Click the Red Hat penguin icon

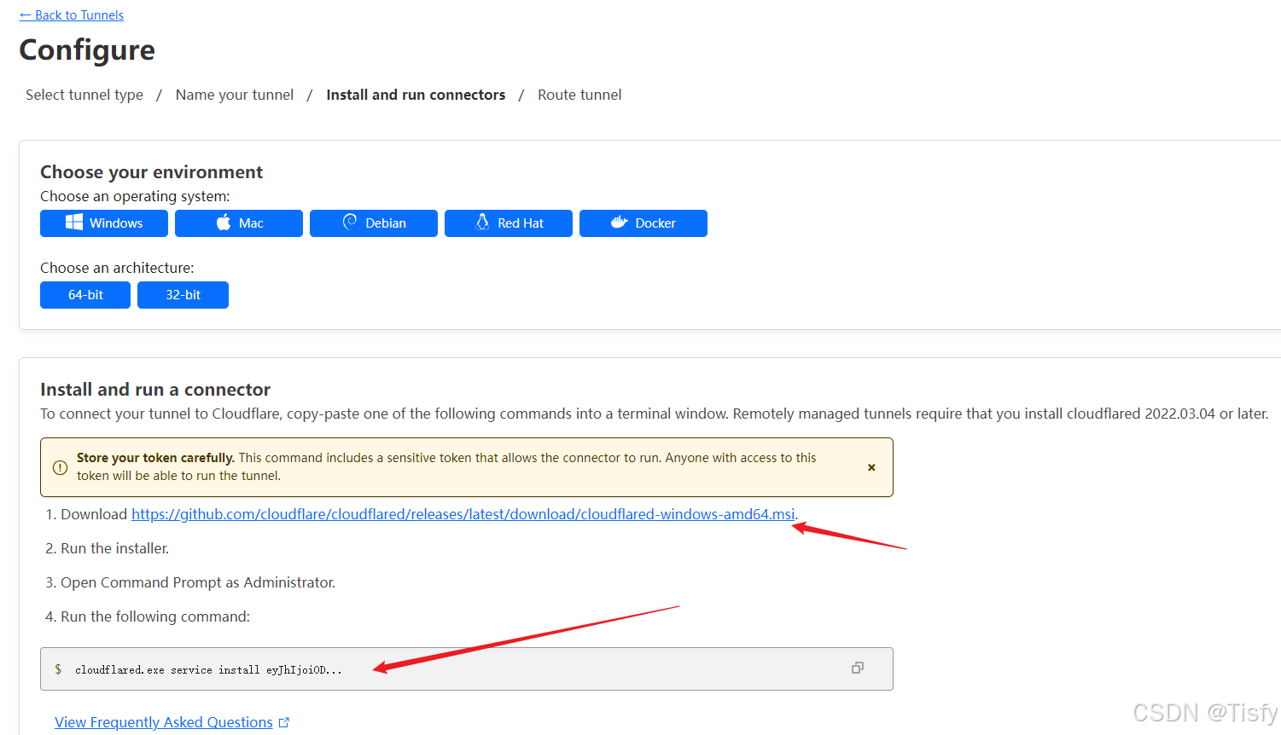[x=482, y=223]
